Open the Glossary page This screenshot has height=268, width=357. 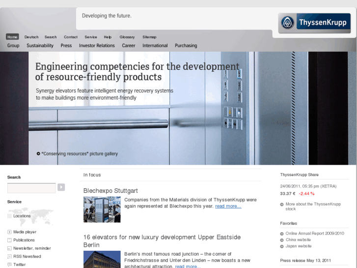(127, 37)
